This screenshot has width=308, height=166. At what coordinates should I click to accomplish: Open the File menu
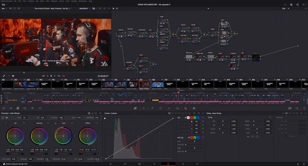[x=15, y=1]
